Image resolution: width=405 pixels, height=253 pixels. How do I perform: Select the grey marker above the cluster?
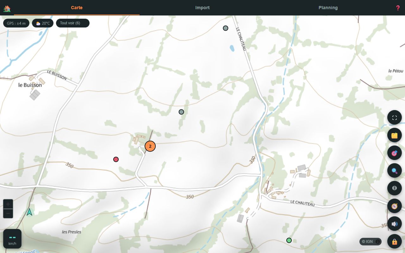(181, 112)
